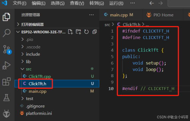Click line number 1 in the gutter

(x=112, y=31)
